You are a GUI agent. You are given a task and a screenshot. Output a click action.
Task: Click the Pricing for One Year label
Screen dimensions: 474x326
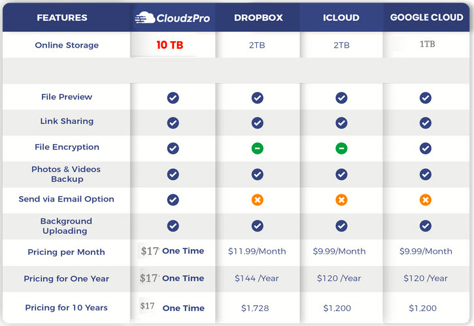(x=66, y=278)
